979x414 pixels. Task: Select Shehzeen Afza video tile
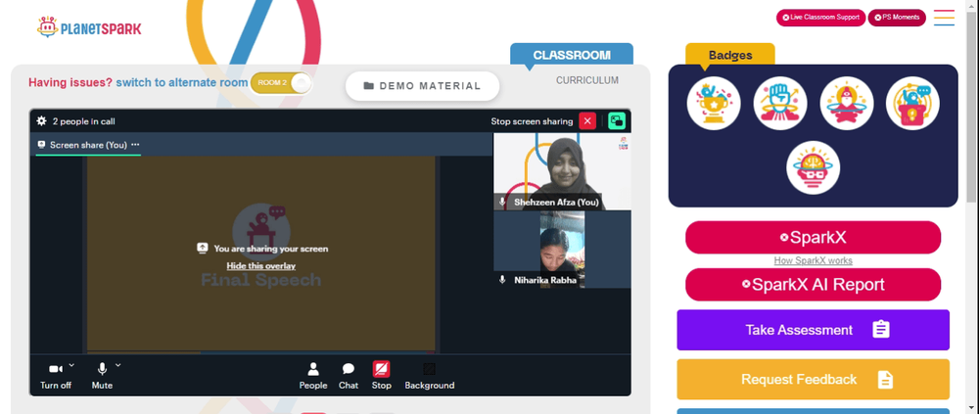coord(562,171)
